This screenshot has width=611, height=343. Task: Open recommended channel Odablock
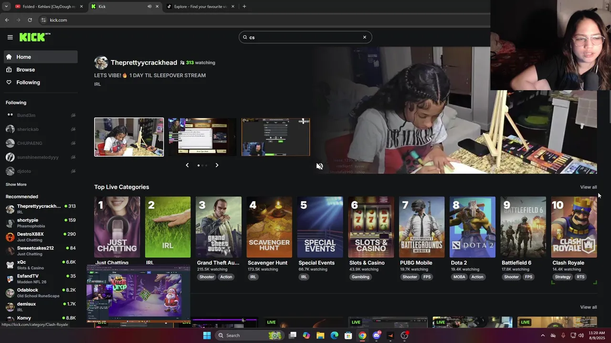pyautogui.click(x=41, y=293)
